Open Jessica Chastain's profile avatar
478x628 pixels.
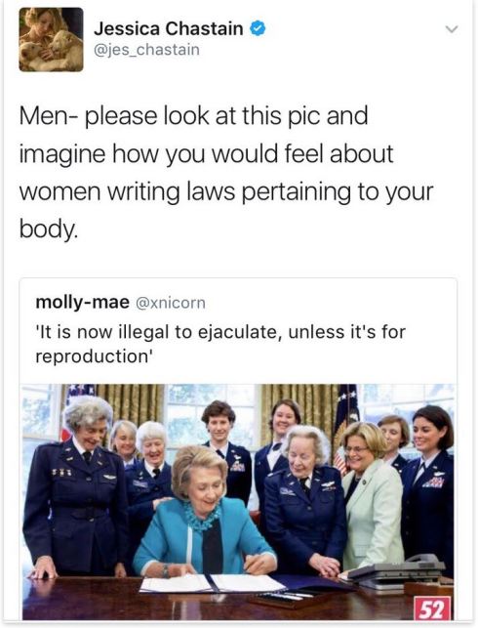(x=51, y=39)
